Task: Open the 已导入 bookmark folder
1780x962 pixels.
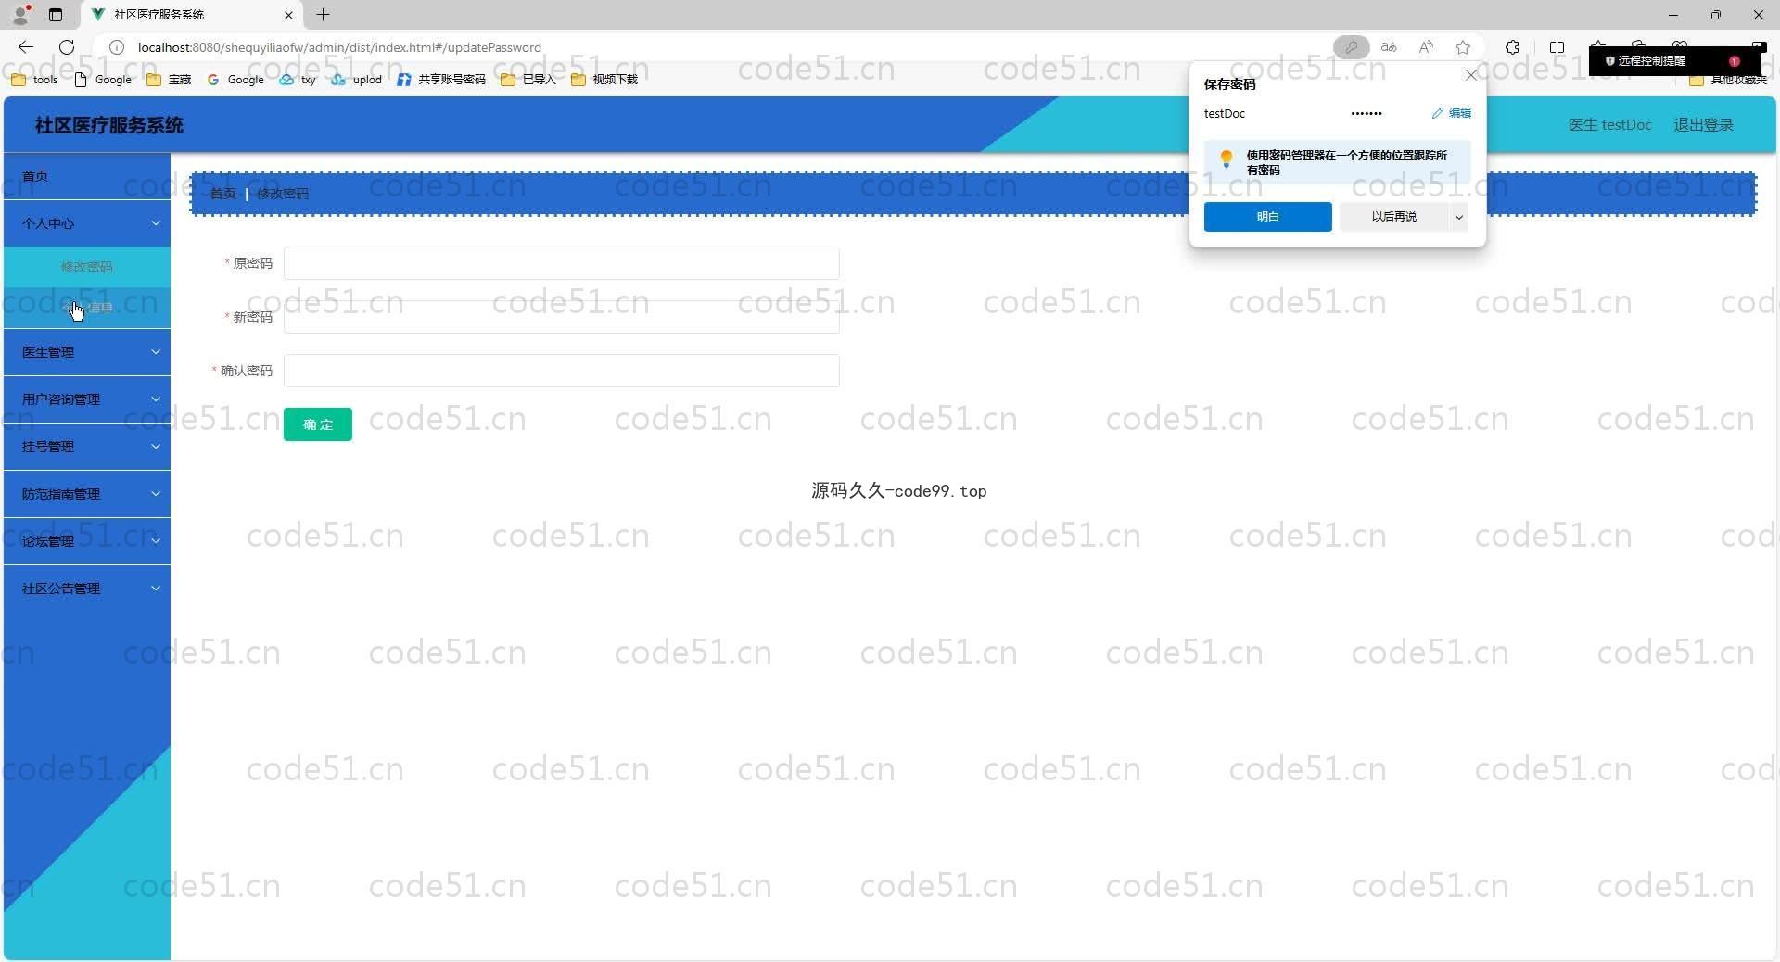Action: coord(528,80)
